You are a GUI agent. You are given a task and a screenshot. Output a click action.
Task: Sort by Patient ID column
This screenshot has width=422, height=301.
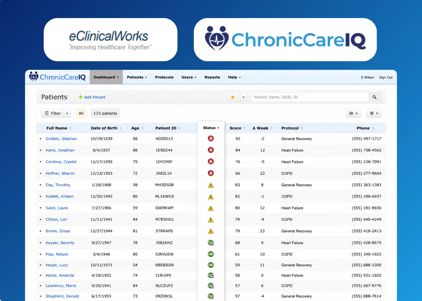coord(168,128)
